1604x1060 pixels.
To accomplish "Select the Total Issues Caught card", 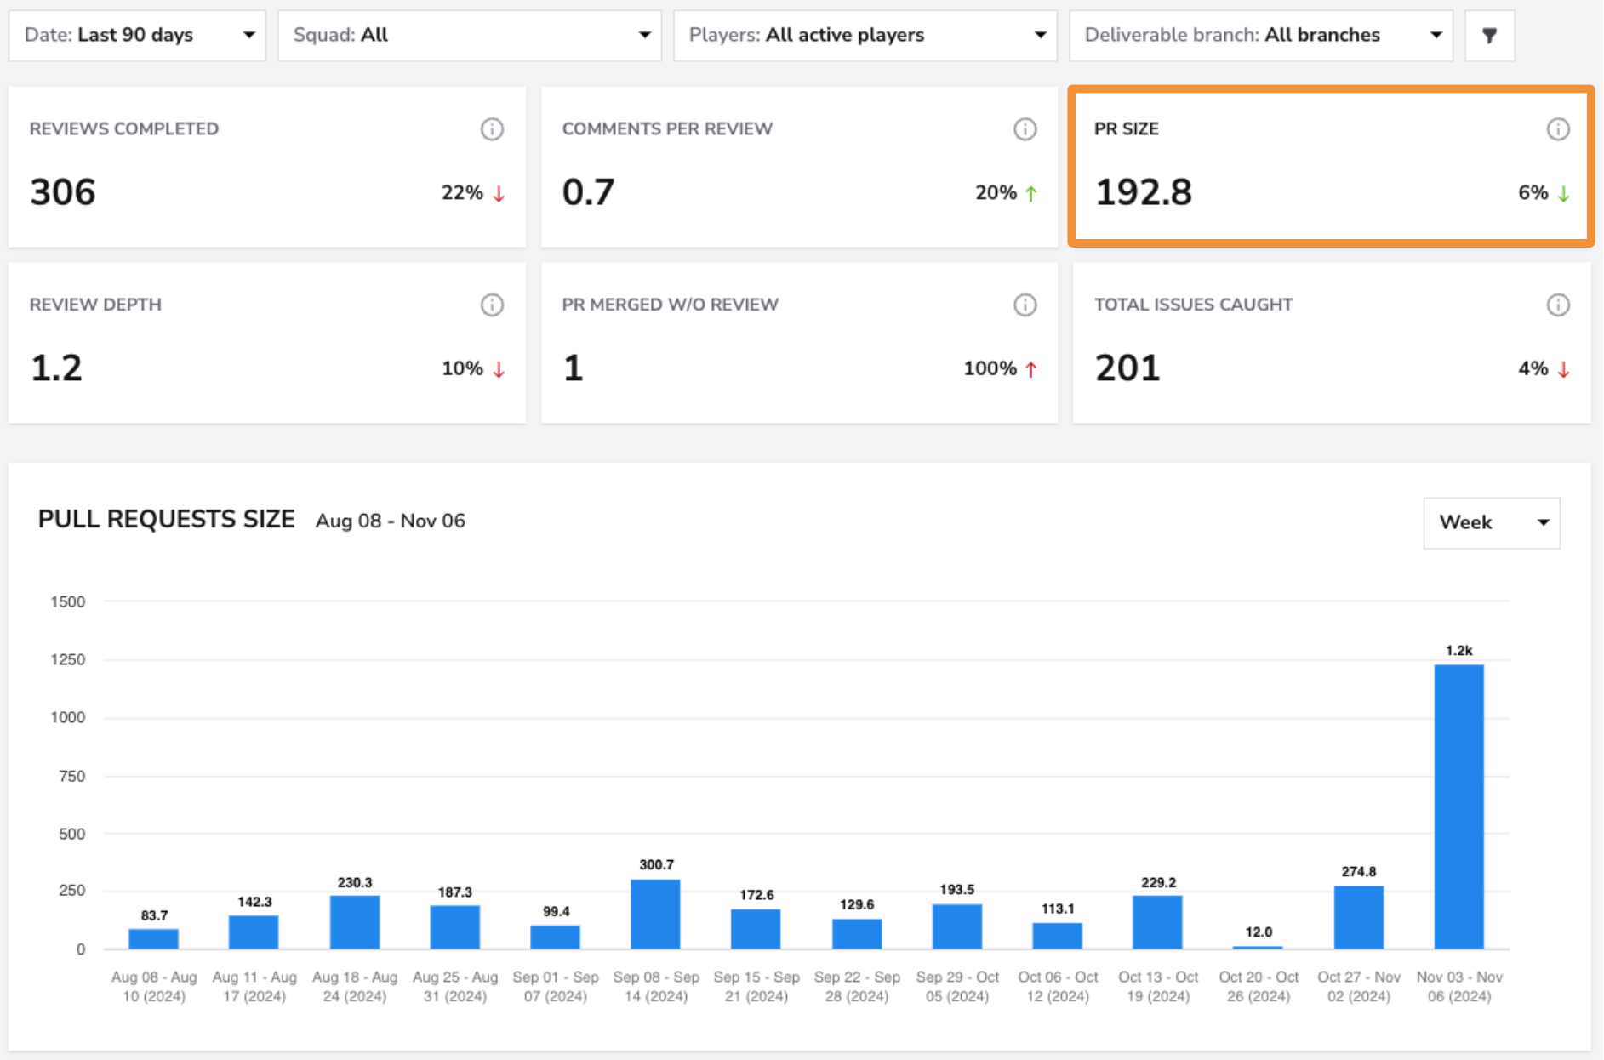I will 1332,343.
